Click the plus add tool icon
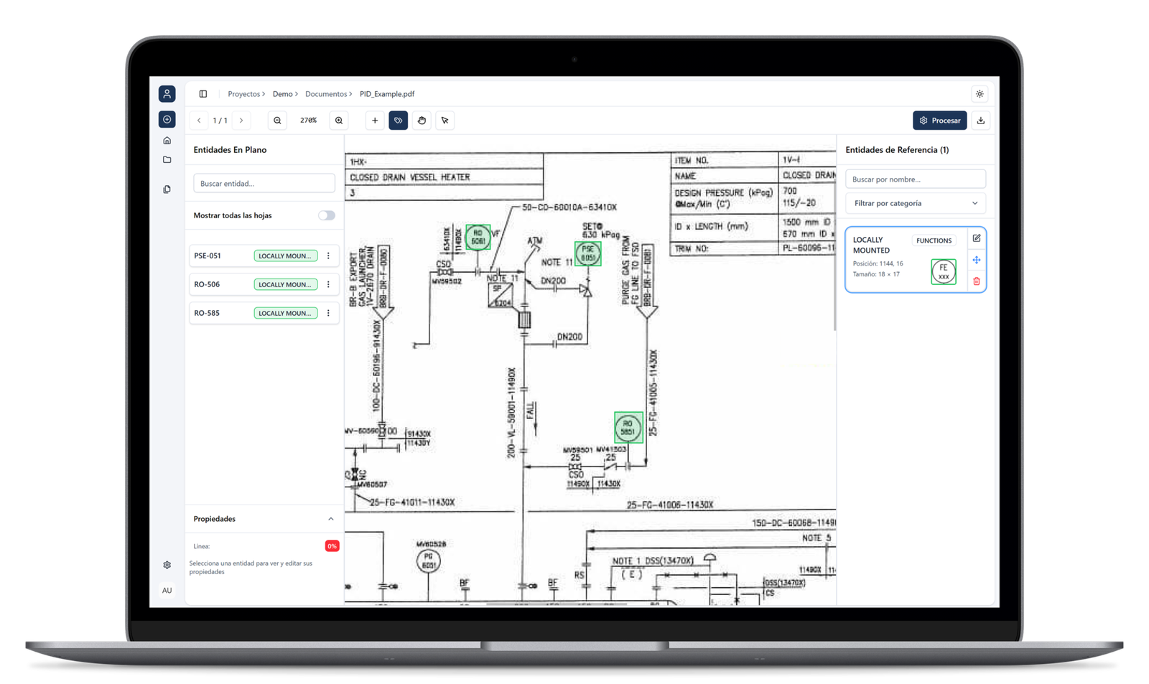The width and height of the screenshot is (1149, 684). 375,121
